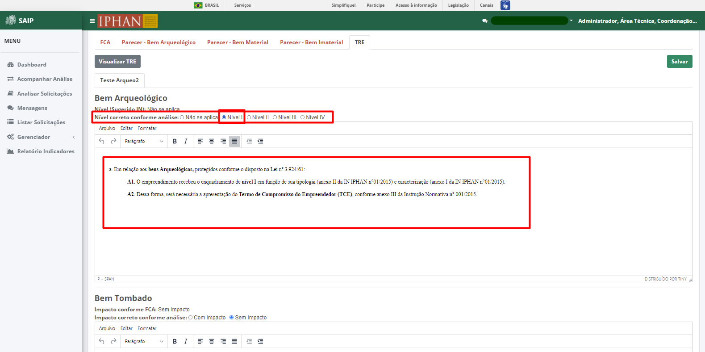705x352 pixels.
Task: Increase indent in the Bem Arqueológico editor
Action: tap(260, 141)
